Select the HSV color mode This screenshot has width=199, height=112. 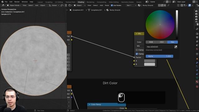click(x=162, y=42)
